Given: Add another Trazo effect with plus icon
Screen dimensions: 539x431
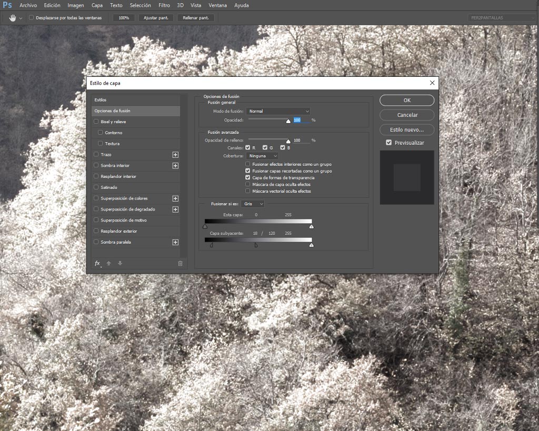Looking at the screenshot, I should tap(175, 155).
